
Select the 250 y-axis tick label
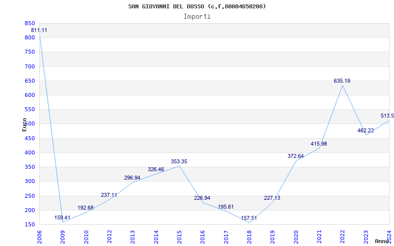pos(30,196)
